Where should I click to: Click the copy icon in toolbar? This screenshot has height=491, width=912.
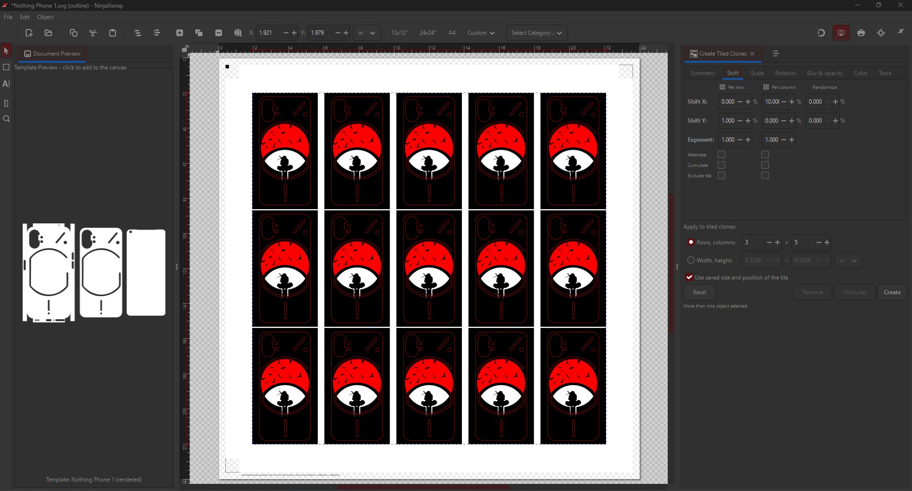(x=73, y=33)
